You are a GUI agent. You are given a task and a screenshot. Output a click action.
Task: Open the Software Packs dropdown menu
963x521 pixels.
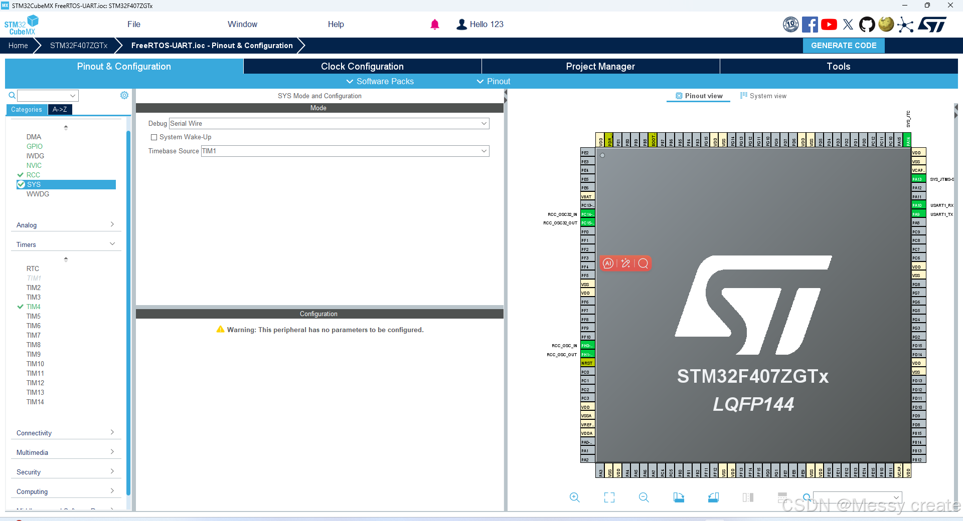pos(380,81)
